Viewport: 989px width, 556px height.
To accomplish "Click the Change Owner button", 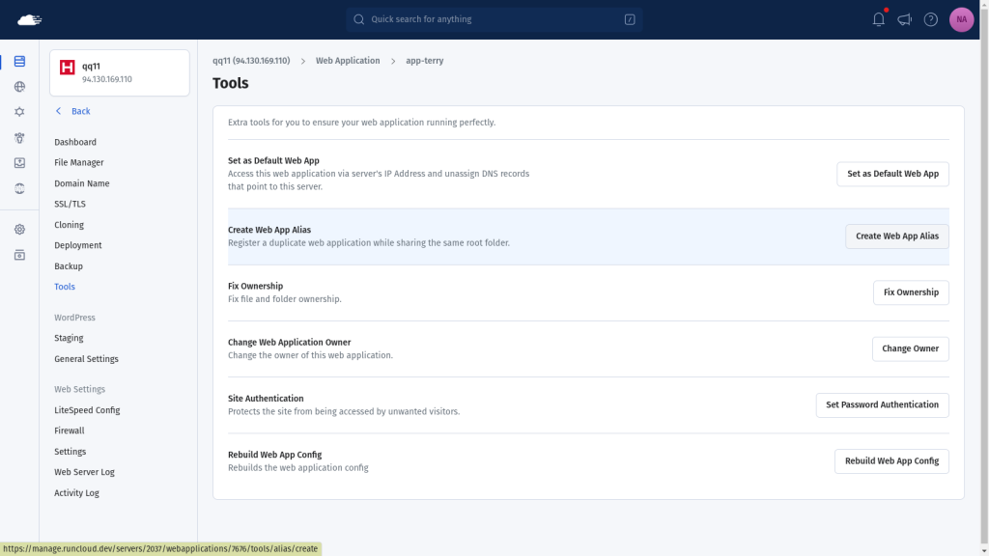I will point(910,348).
